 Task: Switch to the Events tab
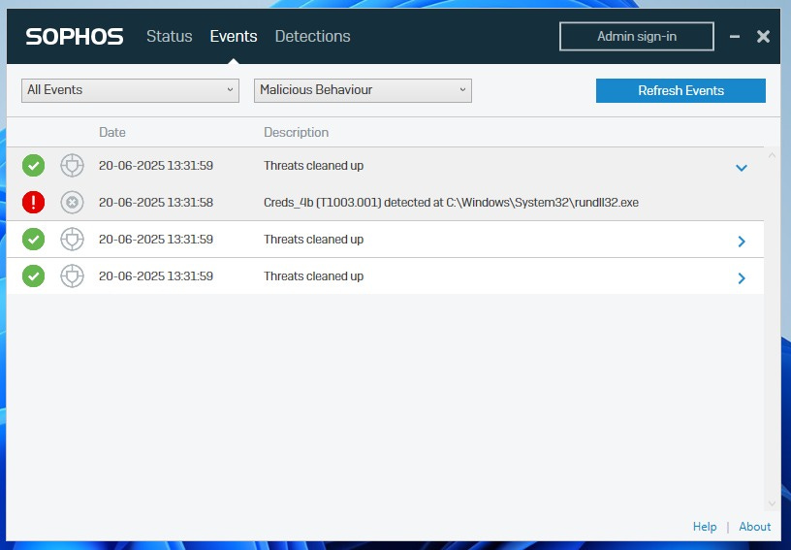[x=234, y=36]
